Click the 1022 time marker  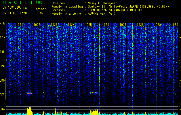point(37,24)
